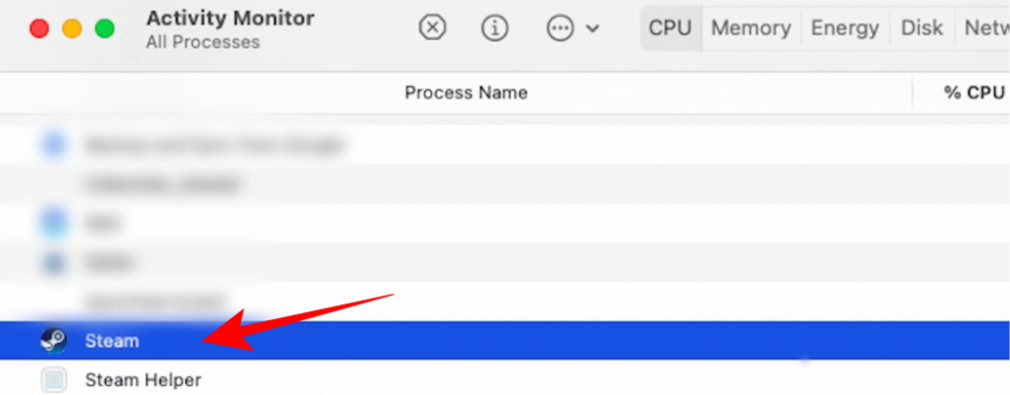1010x395 pixels.
Task: Sort by % CPU column header
Action: point(973,93)
